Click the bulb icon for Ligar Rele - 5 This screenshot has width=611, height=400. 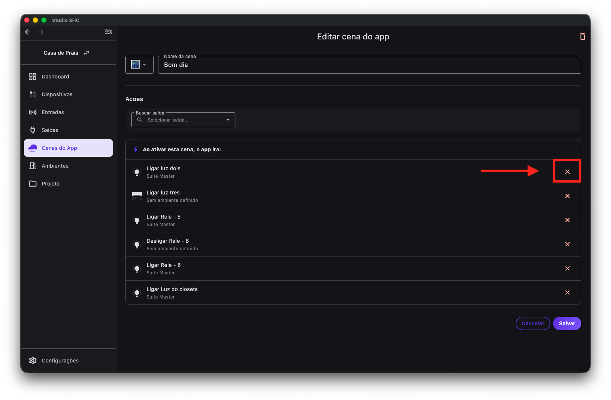coord(137,220)
